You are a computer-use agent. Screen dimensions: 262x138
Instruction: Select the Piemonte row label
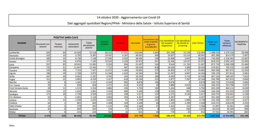point(14,56)
